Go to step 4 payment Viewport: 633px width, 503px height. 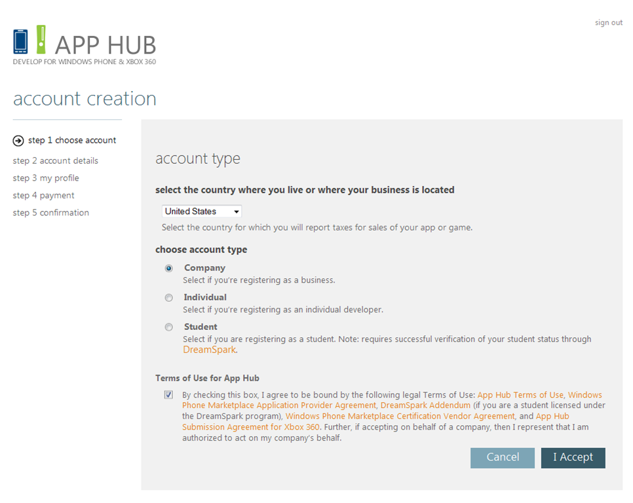[44, 195]
